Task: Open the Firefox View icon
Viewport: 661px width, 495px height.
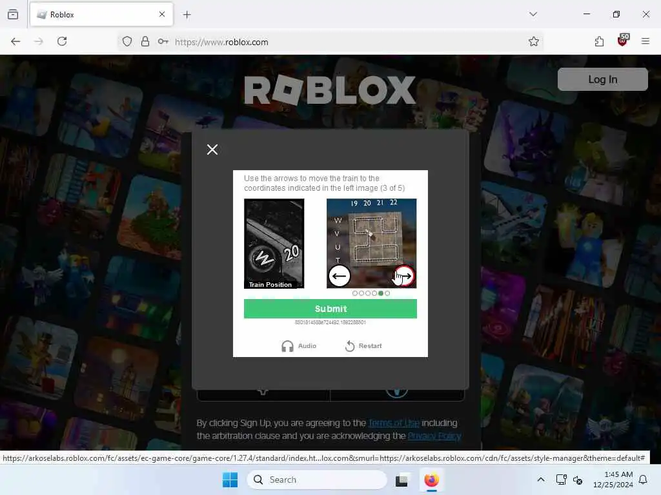Action: 13,14
